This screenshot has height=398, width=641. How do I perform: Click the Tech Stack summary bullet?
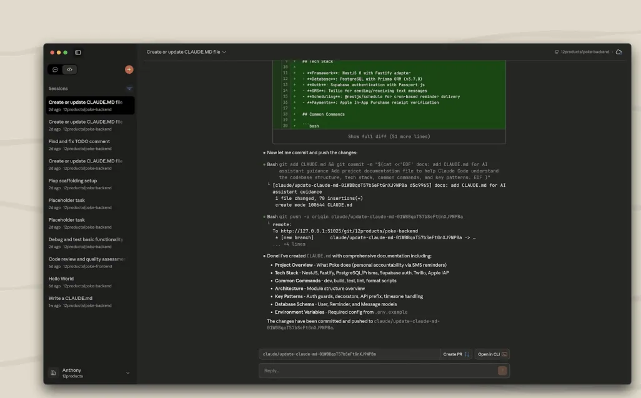tap(362, 272)
